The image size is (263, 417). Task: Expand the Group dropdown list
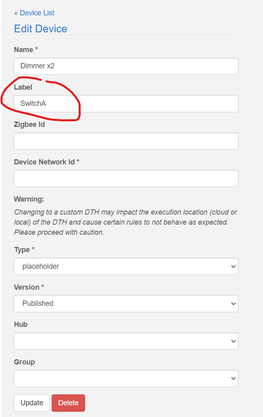pyautogui.click(x=126, y=378)
